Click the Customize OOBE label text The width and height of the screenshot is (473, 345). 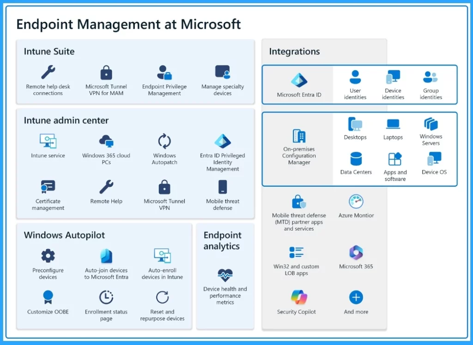coord(48,312)
